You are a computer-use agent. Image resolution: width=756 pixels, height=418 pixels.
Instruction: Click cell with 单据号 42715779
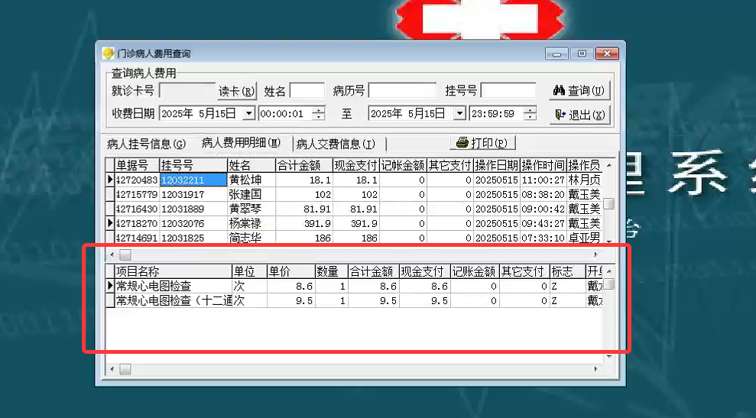[137, 194]
